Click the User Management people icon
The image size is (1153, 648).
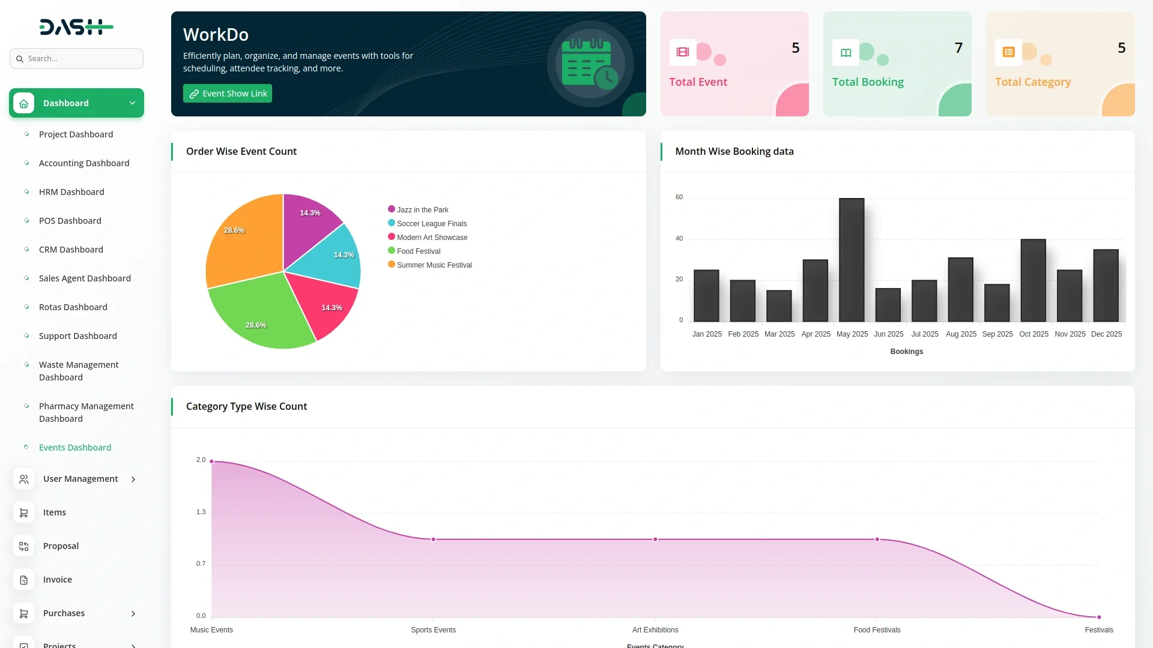coord(23,479)
